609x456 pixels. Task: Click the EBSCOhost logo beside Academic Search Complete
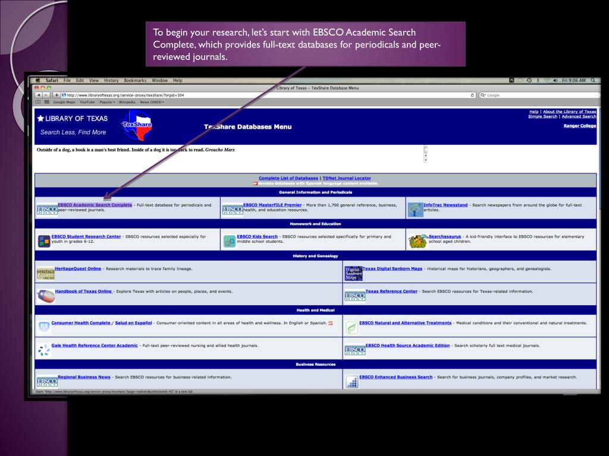pyautogui.click(x=47, y=210)
